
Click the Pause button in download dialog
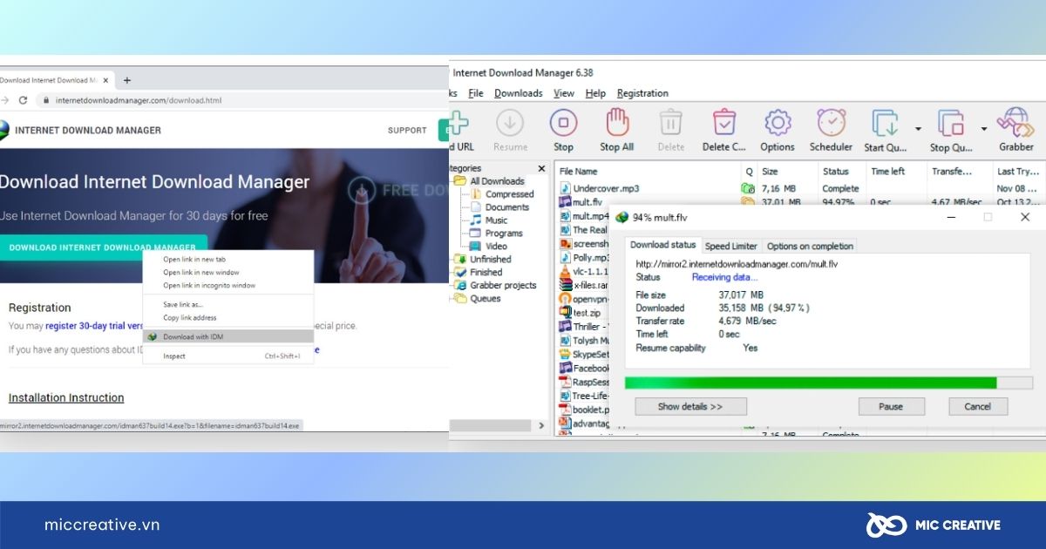[891, 406]
